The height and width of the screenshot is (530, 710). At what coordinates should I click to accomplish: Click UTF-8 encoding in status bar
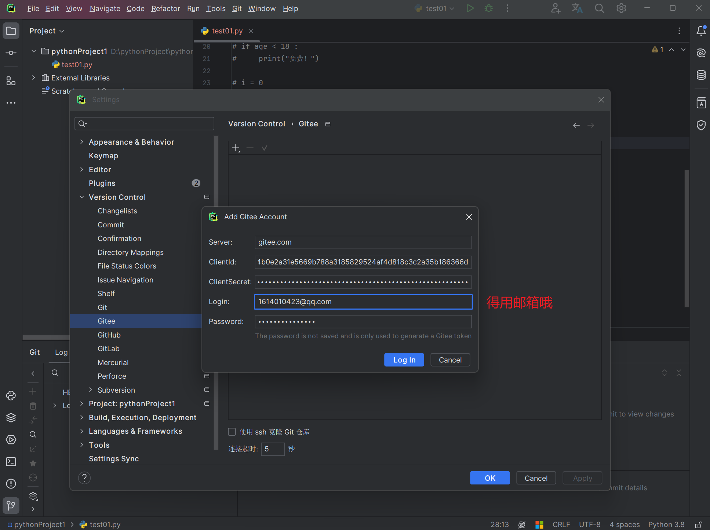(590, 524)
